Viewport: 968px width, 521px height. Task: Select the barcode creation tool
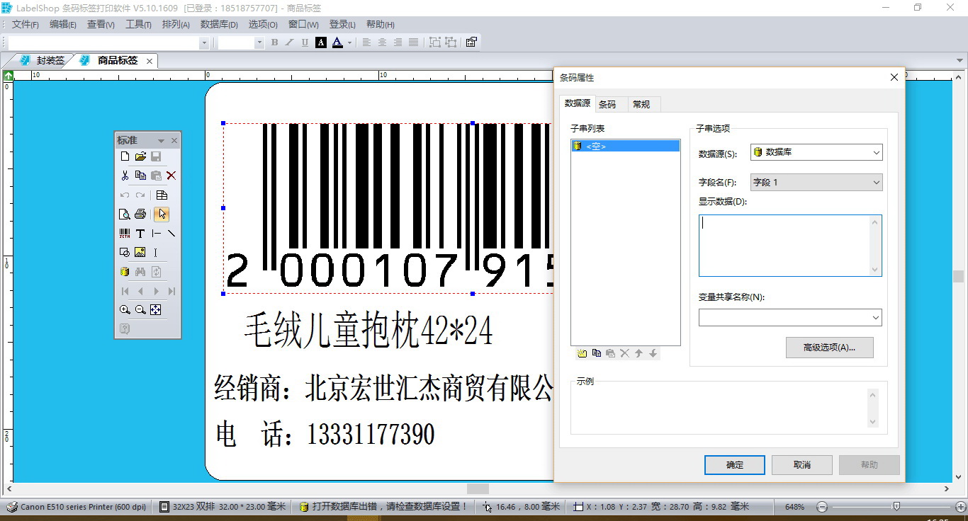pos(125,233)
